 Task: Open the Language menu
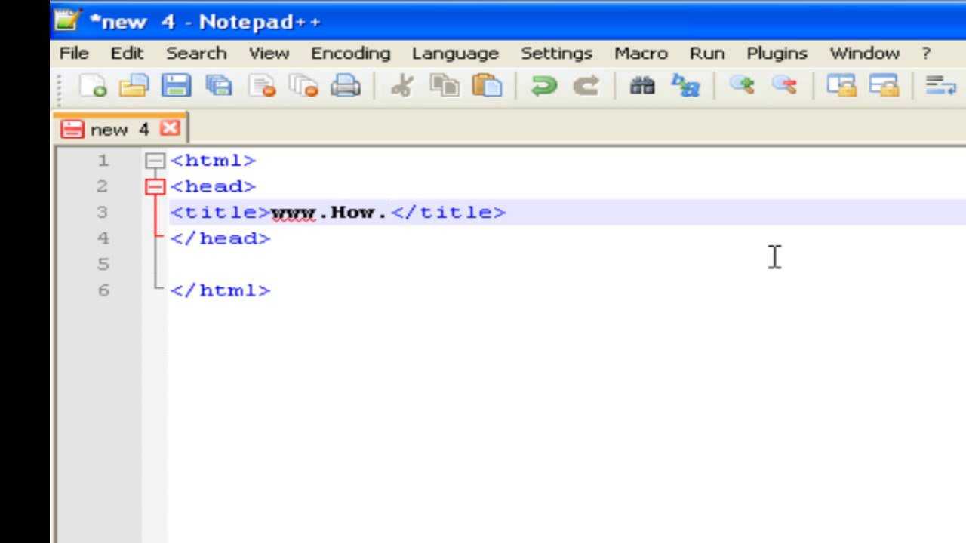455,54
